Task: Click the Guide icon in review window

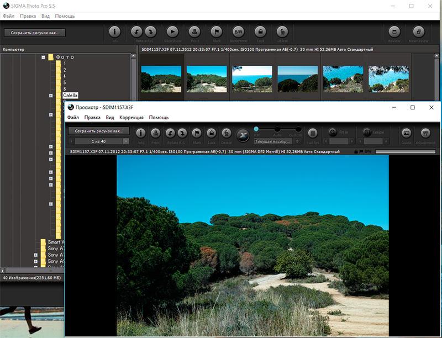Action: 406,133
